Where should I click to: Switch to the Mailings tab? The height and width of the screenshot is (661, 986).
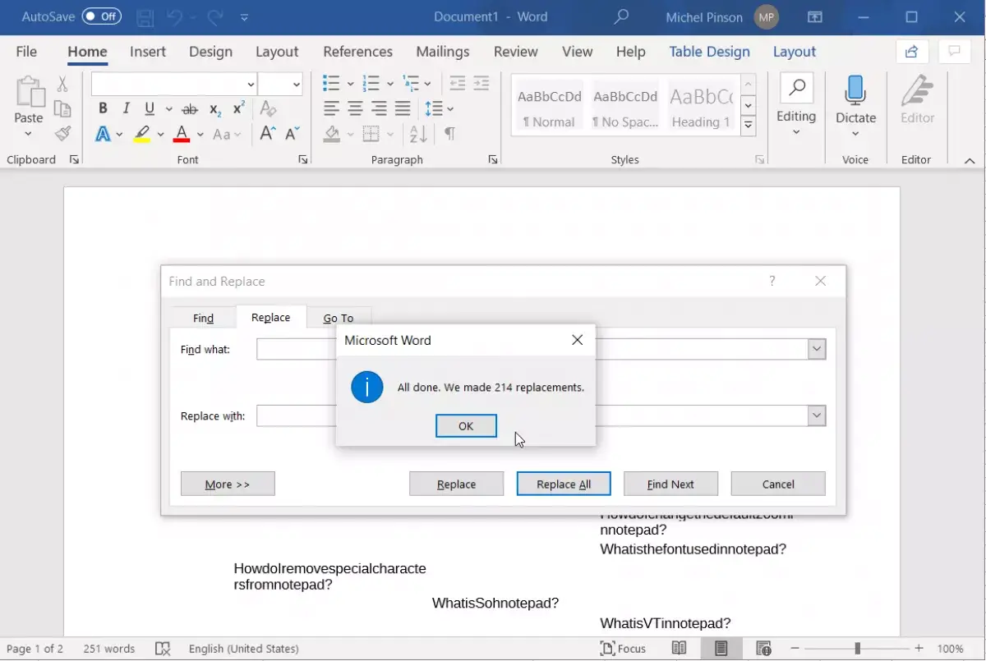tap(442, 52)
